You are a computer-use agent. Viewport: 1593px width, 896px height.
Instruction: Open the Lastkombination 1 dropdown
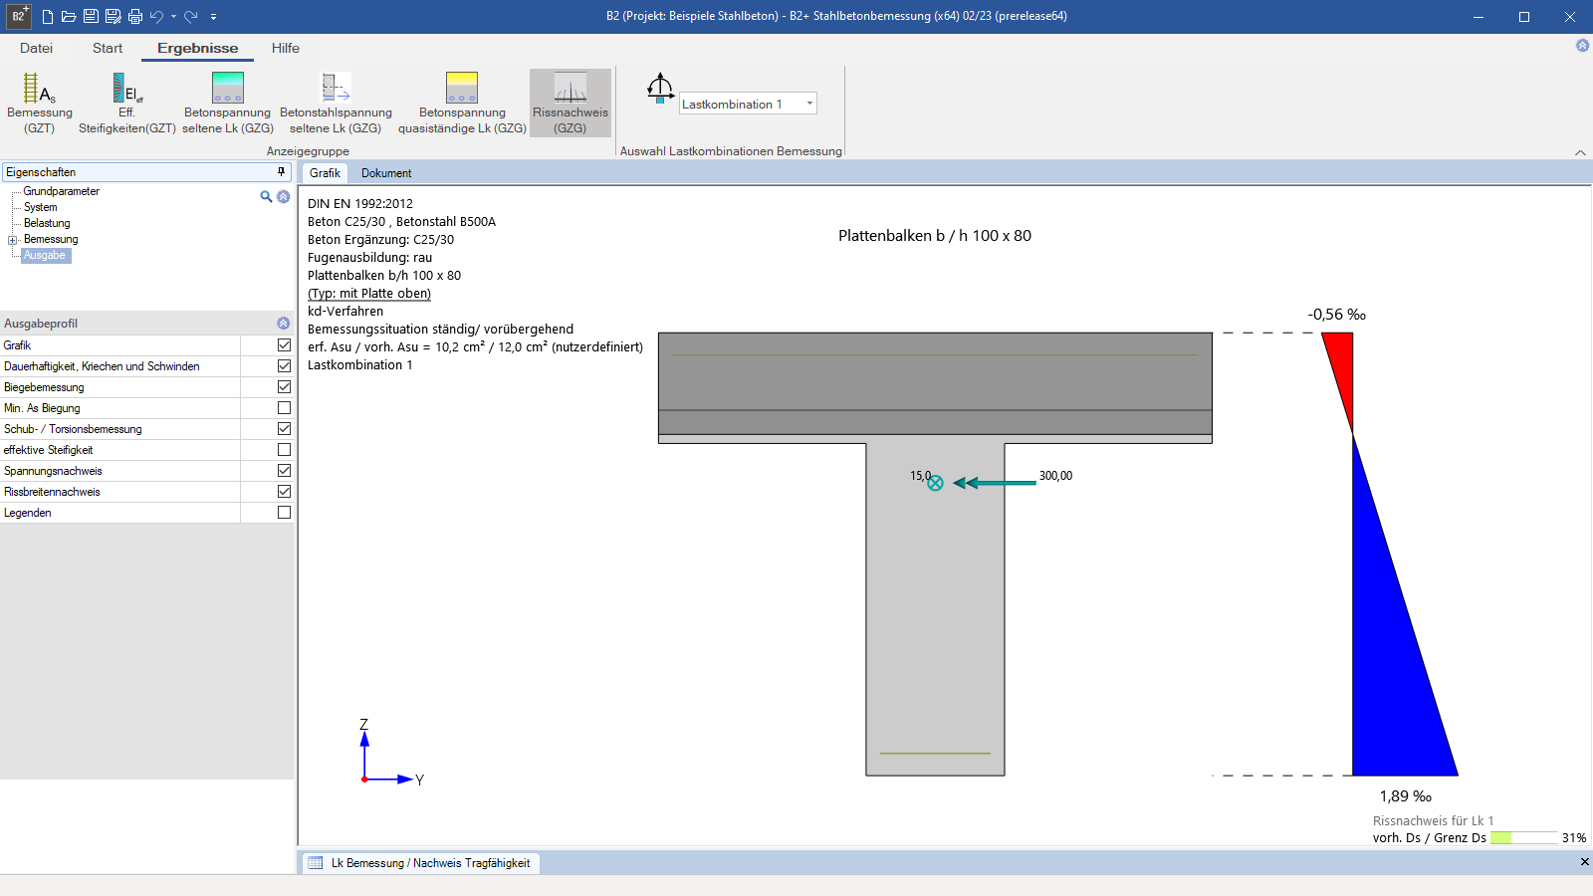tap(809, 104)
